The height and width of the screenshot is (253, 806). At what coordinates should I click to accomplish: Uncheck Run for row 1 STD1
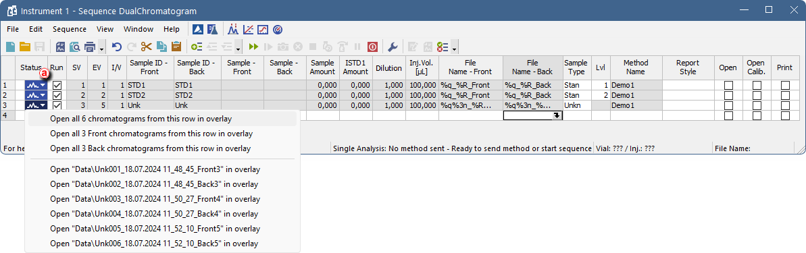tap(57, 85)
